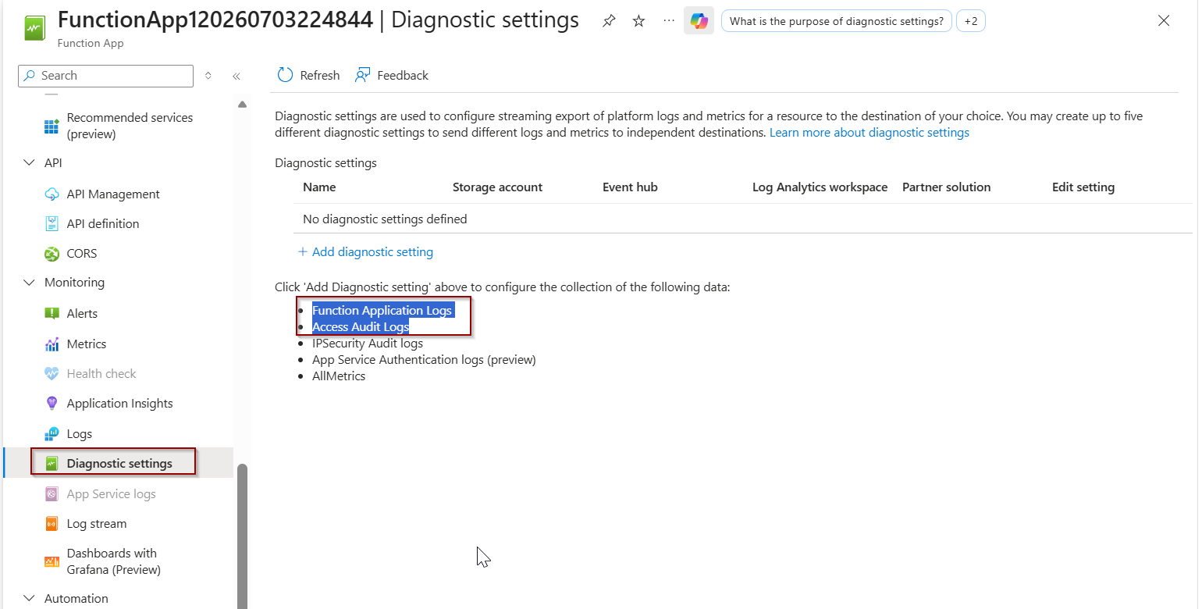This screenshot has height=609, width=1202.
Task: Open the more options ellipsis in header
Action: (x=668, y=21)
